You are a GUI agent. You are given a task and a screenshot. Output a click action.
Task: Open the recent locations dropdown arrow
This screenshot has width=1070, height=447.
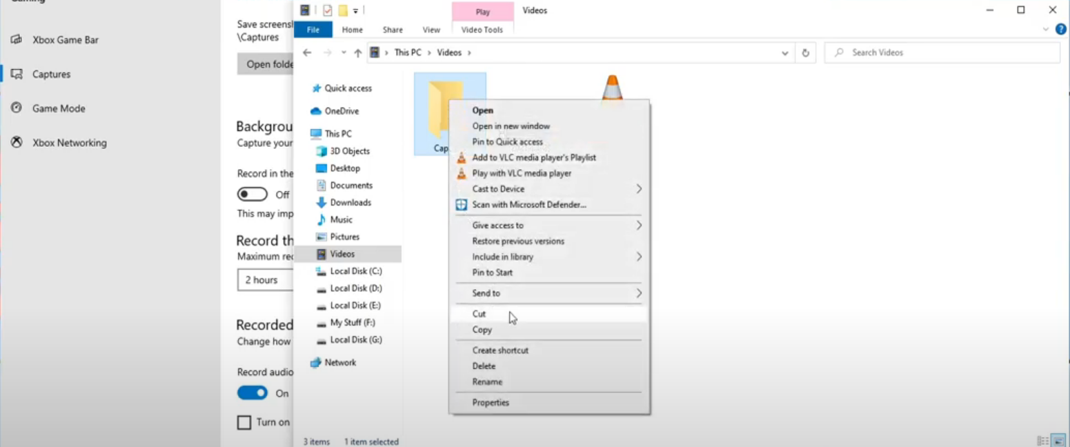click(x=344, y=52)
